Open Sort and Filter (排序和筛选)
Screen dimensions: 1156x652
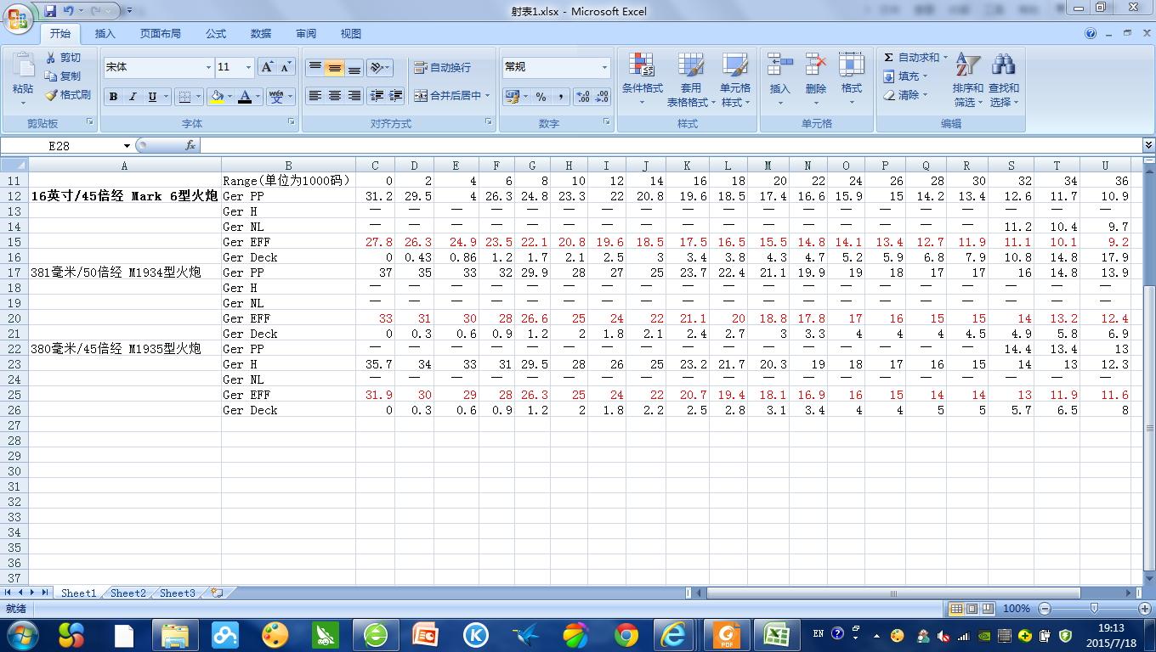point(967,81)
